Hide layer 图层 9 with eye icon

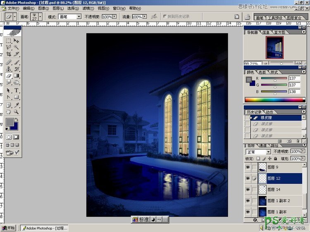pos(248,167)
